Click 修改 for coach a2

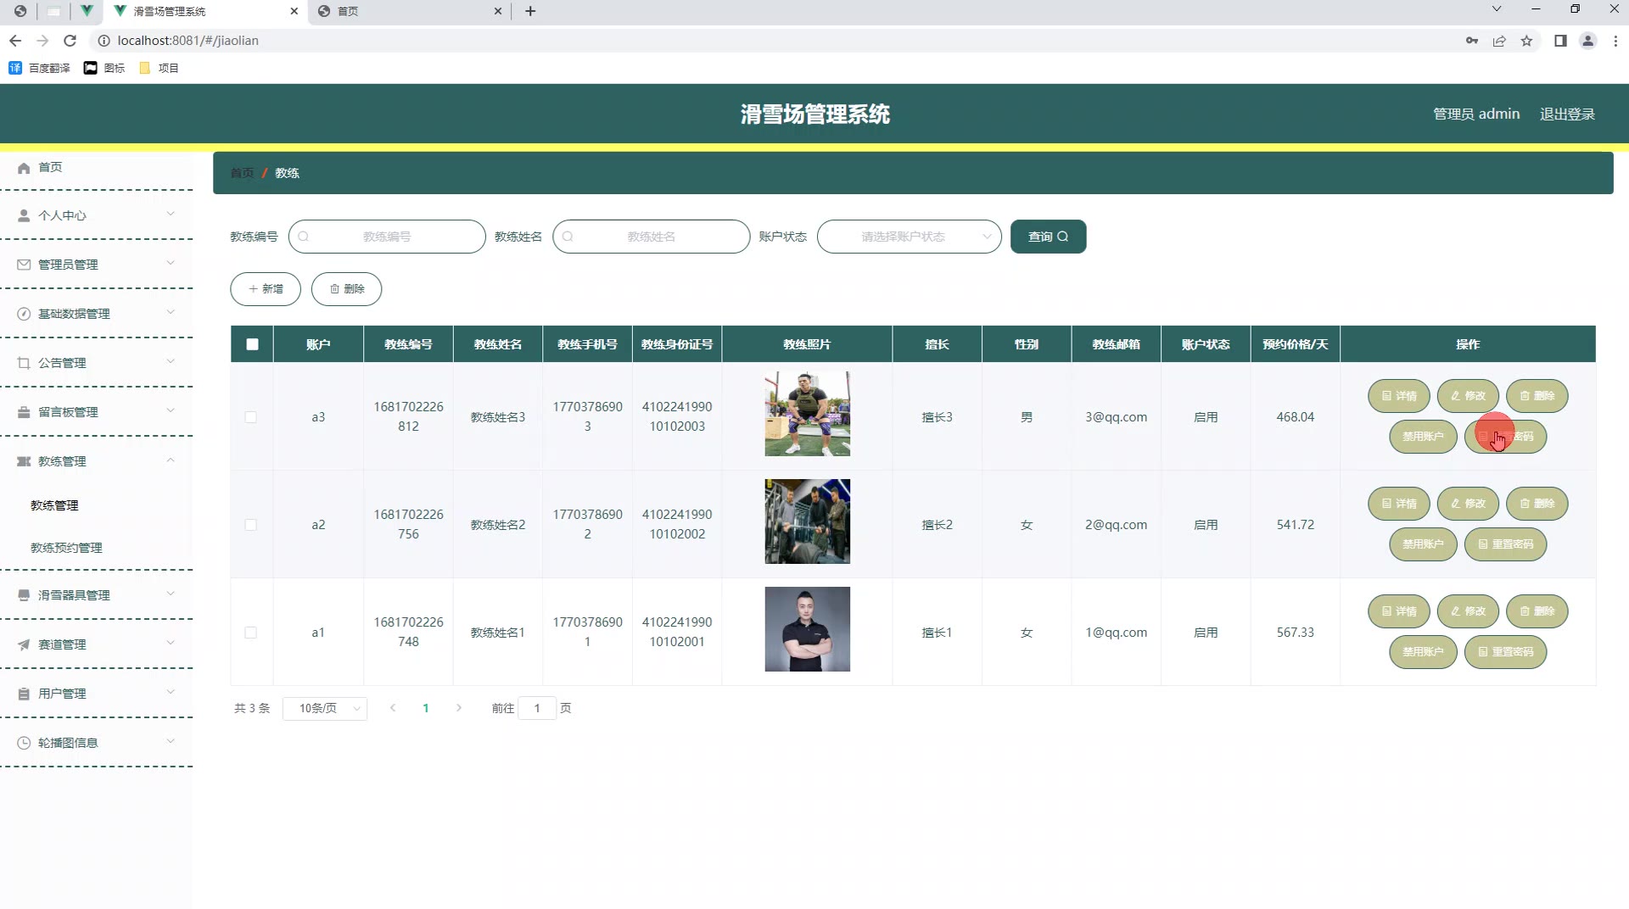pos(1468,504)
